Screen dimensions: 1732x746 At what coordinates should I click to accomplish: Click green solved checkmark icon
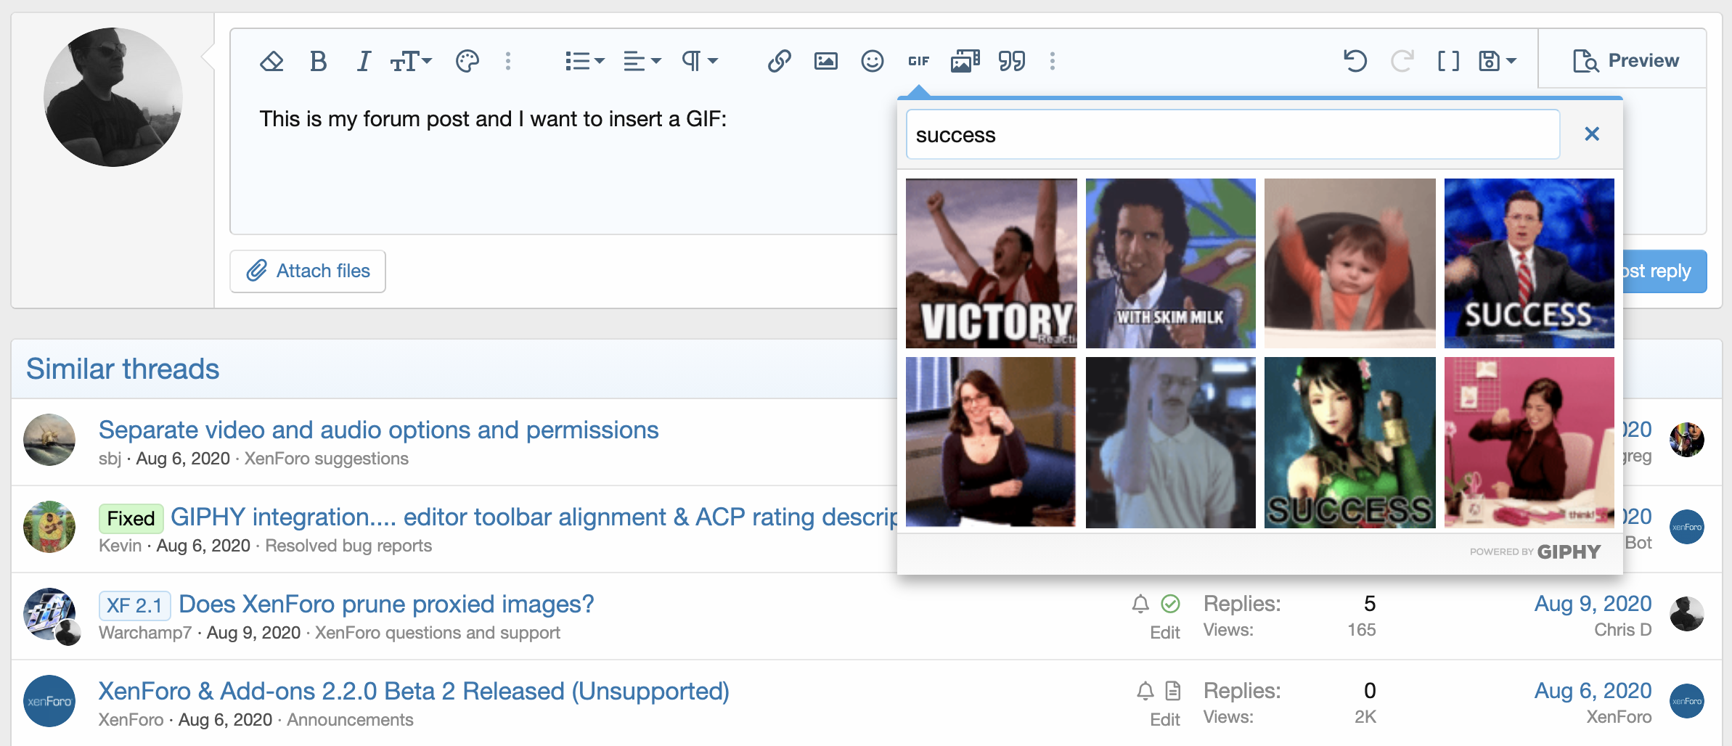click(1170, 604)
